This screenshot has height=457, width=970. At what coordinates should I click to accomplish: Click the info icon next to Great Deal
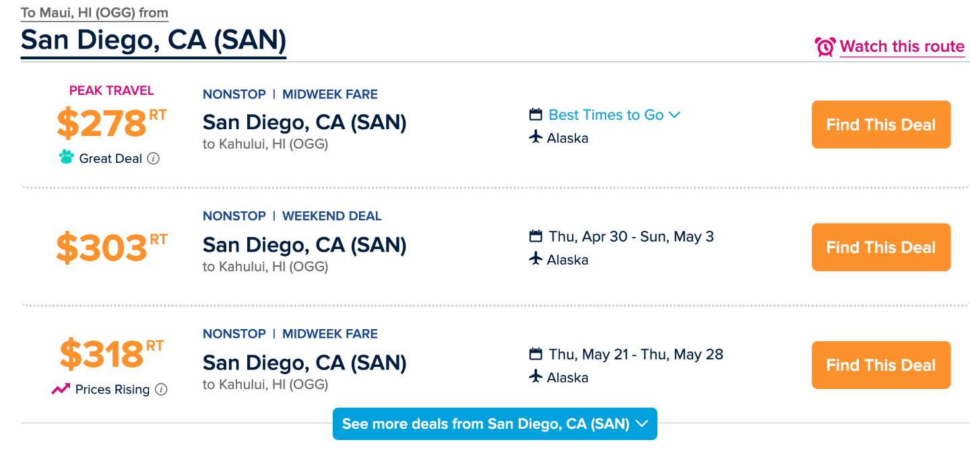click(x=154, y=159)
